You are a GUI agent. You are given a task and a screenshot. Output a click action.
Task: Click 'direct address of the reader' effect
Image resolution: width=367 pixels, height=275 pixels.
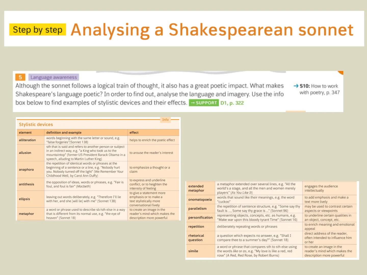[x=328, y=238]
